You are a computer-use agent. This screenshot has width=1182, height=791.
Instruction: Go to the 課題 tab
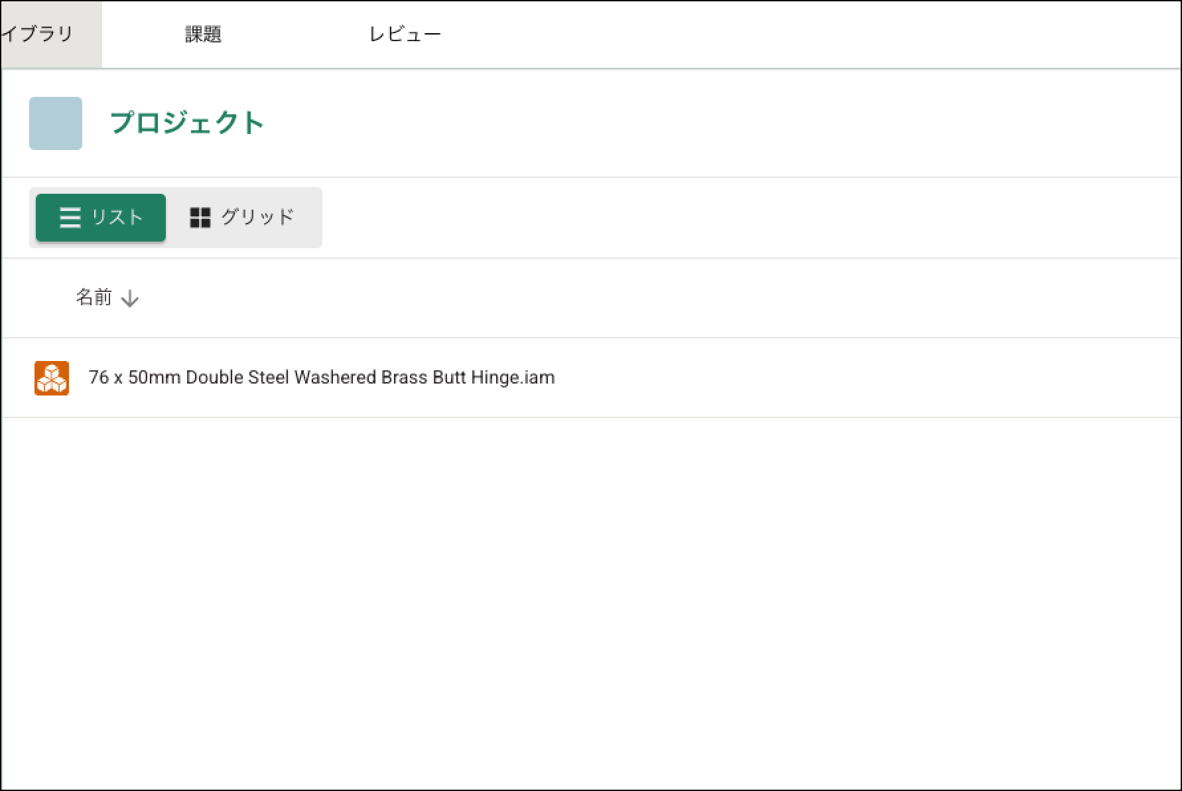[203, 34]
